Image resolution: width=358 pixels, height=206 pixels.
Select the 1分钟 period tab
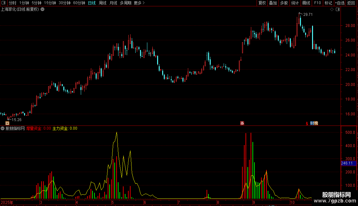point(24,3)
